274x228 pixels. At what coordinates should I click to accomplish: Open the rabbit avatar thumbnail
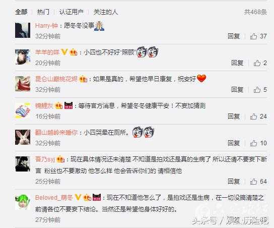point(23,137)
